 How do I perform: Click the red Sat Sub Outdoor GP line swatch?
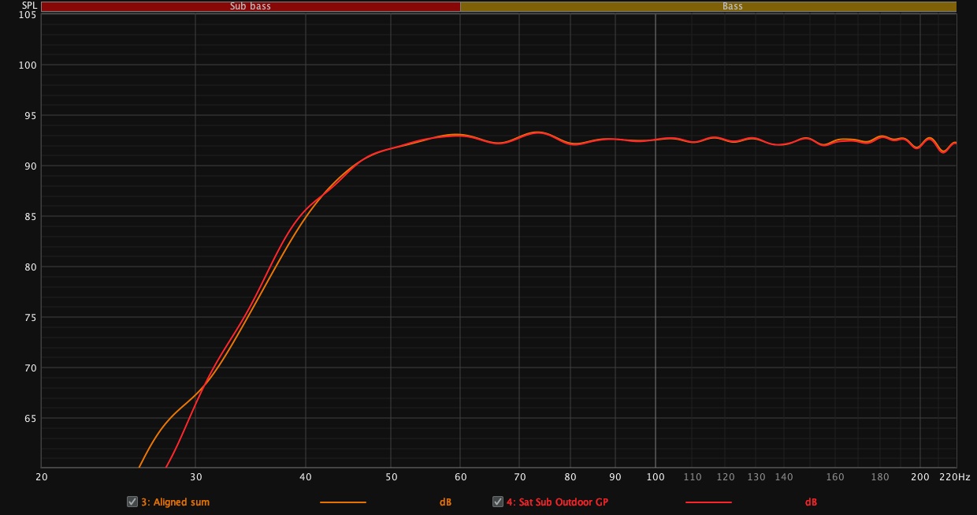[708, 502]
